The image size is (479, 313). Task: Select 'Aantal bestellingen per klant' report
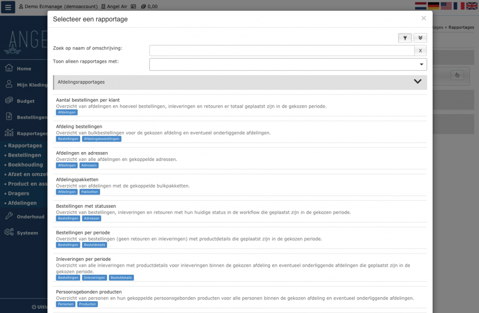click(88, 100)
